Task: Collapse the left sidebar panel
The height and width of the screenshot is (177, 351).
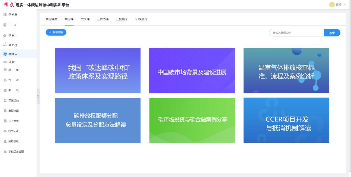Action: [x=38, y=96]
